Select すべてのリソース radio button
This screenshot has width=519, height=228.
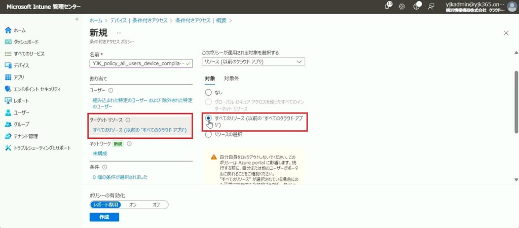[208, 118]
